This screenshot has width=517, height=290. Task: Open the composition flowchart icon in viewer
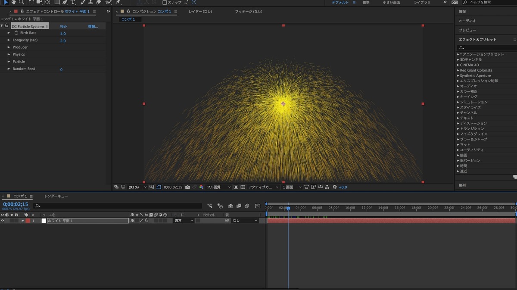click(x=327, y=187)
